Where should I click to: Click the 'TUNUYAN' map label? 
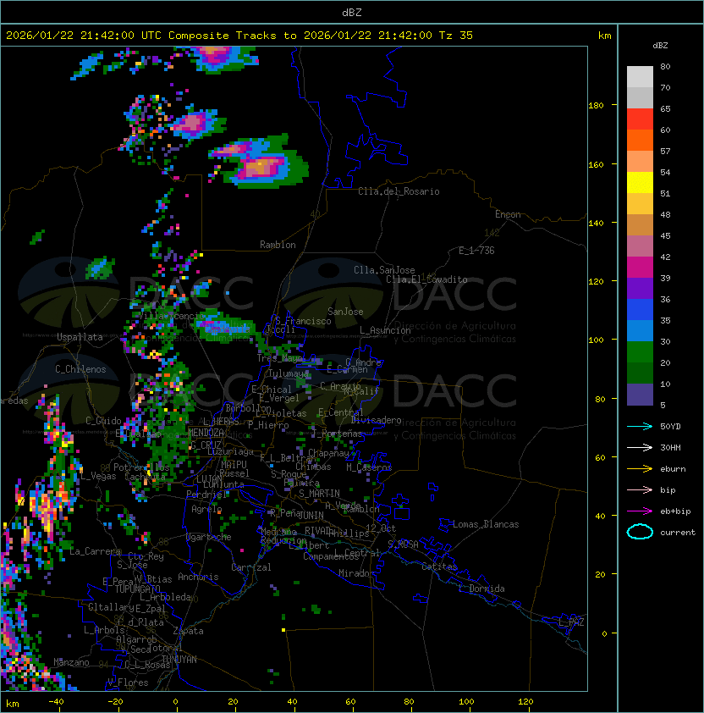[x=179, y=660]
